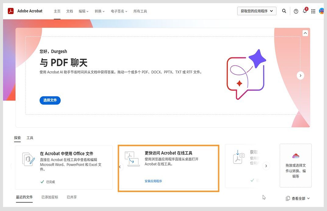The height and width of the screenshot is (211, 327).
Task: Click the 选择文件 button
Action: click(x=50, y=100)
